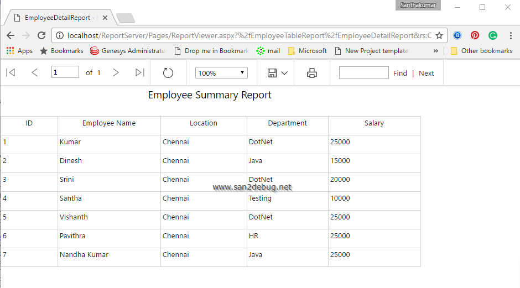This screenshot has width=520, height=288.
Task: Open a new browser tab
Action: tap(126, 18)
